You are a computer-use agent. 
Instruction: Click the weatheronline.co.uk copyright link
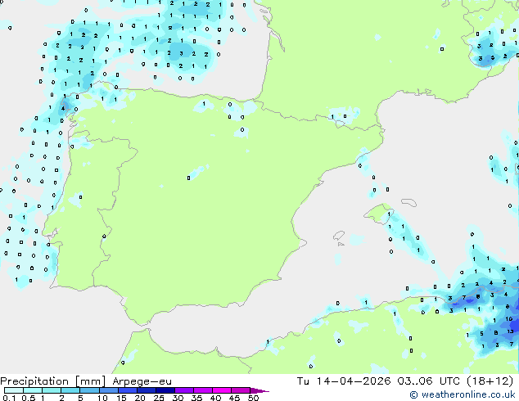coord(463,394)
